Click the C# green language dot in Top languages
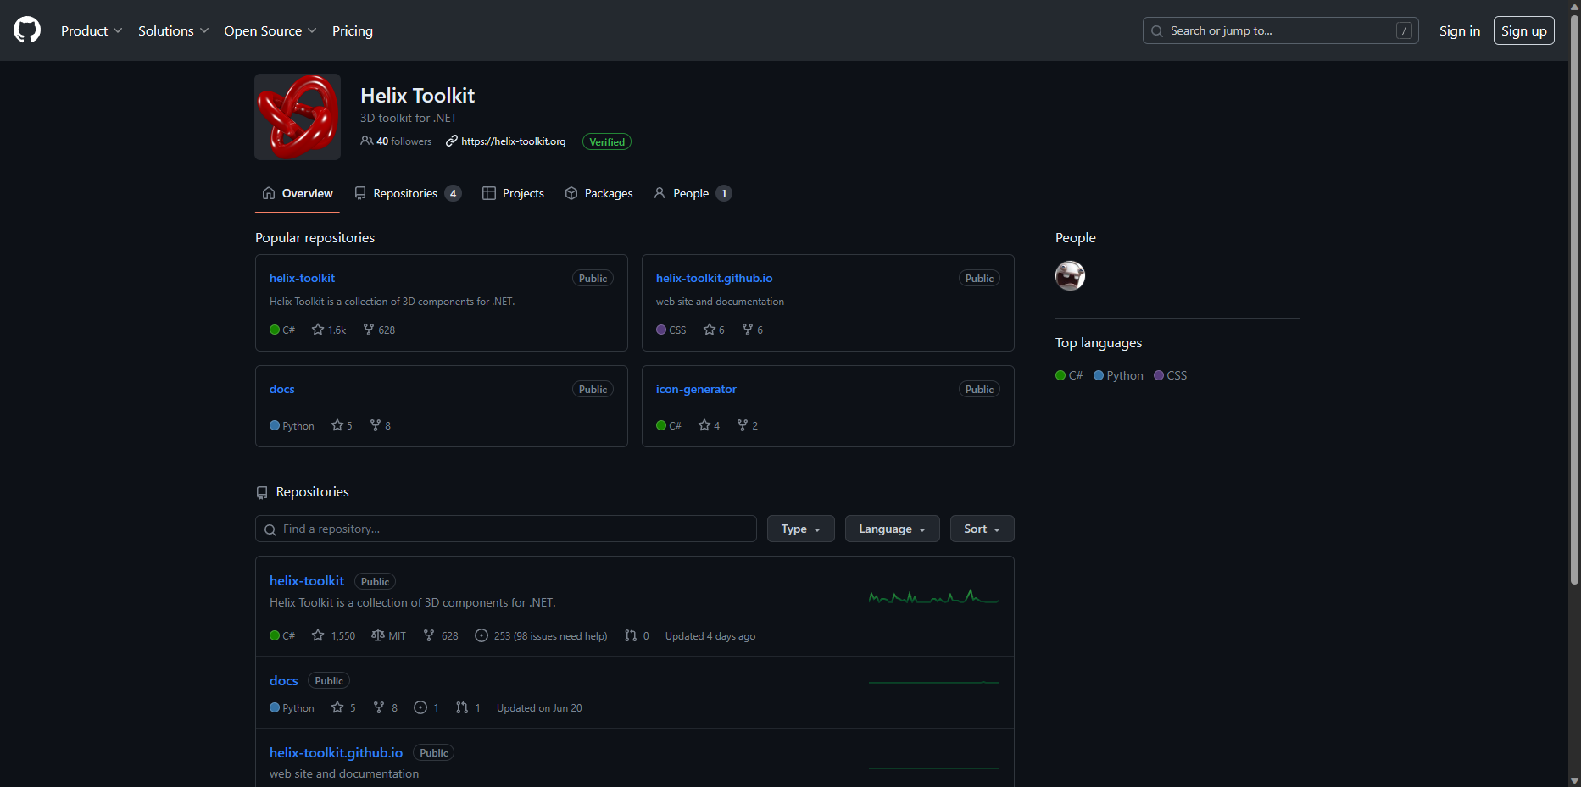1581x787 pixels. 1060,375
